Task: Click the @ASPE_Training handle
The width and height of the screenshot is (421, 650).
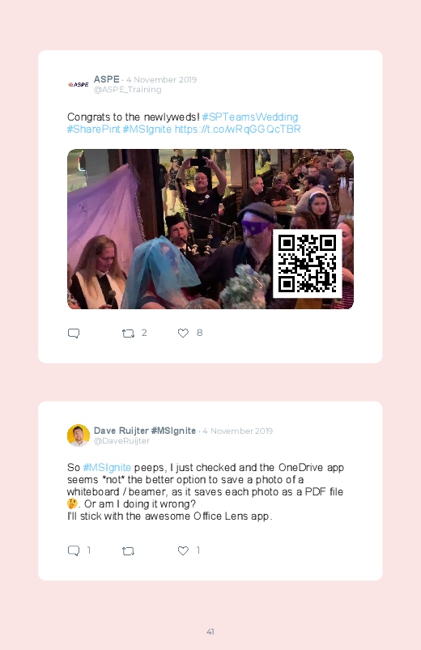Action: click(x=128, y=90)
